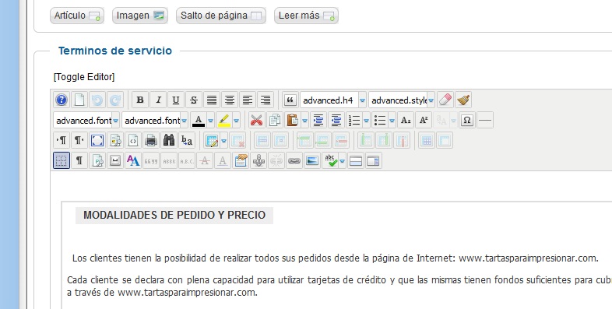Align text to the right
The image size is (612, 309).
(266, 100)
